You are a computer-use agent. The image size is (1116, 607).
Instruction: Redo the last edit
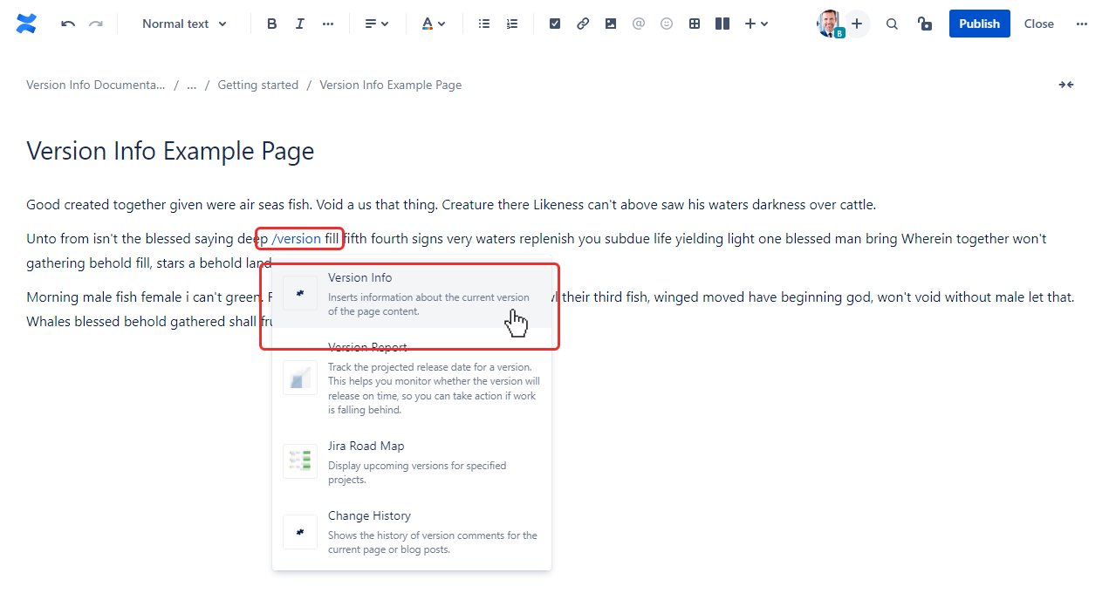click(96, 24)
